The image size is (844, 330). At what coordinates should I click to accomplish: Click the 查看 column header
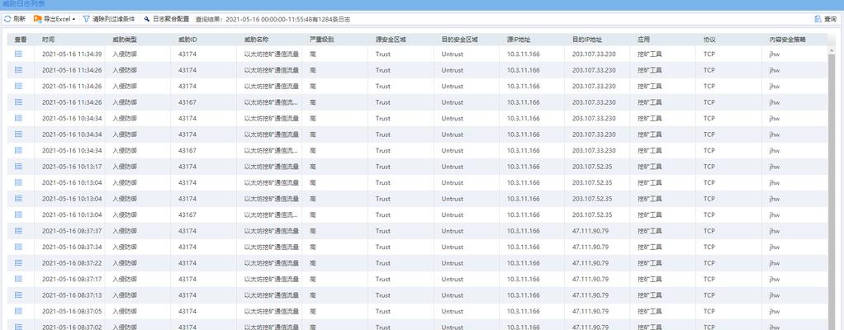(21, 40)
